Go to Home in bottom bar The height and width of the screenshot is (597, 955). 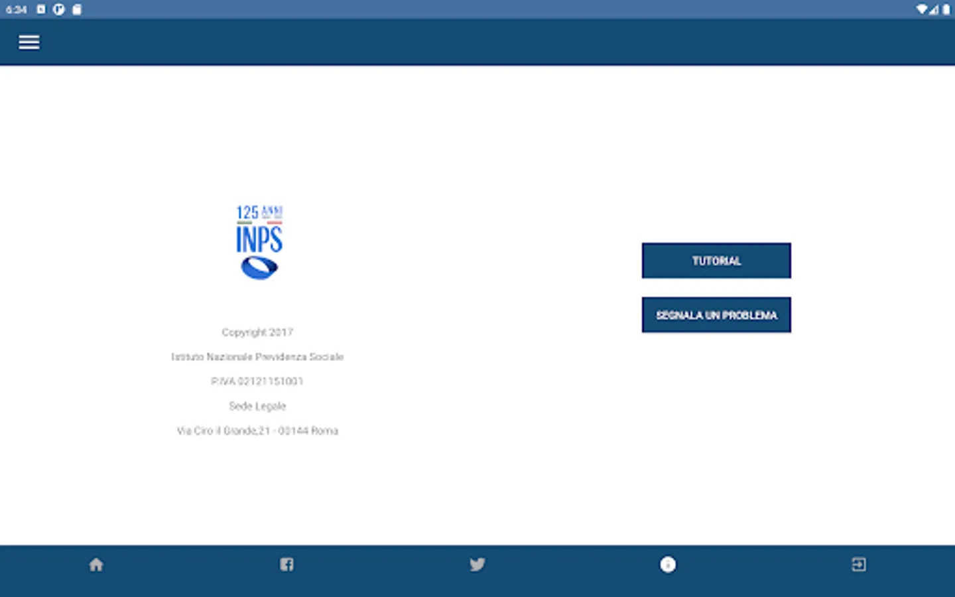point(96,564)
